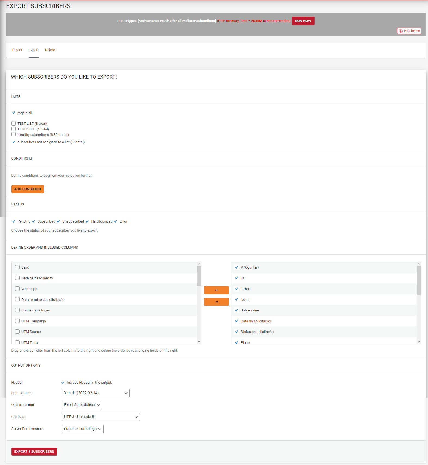Viewport: 428px width, 465px height.
Task: Click the right arrow move-fields button
Action: pos(216,290)
